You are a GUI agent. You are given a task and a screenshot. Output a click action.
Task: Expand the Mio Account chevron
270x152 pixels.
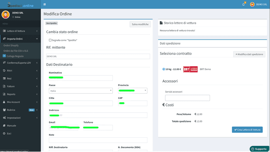37,102
